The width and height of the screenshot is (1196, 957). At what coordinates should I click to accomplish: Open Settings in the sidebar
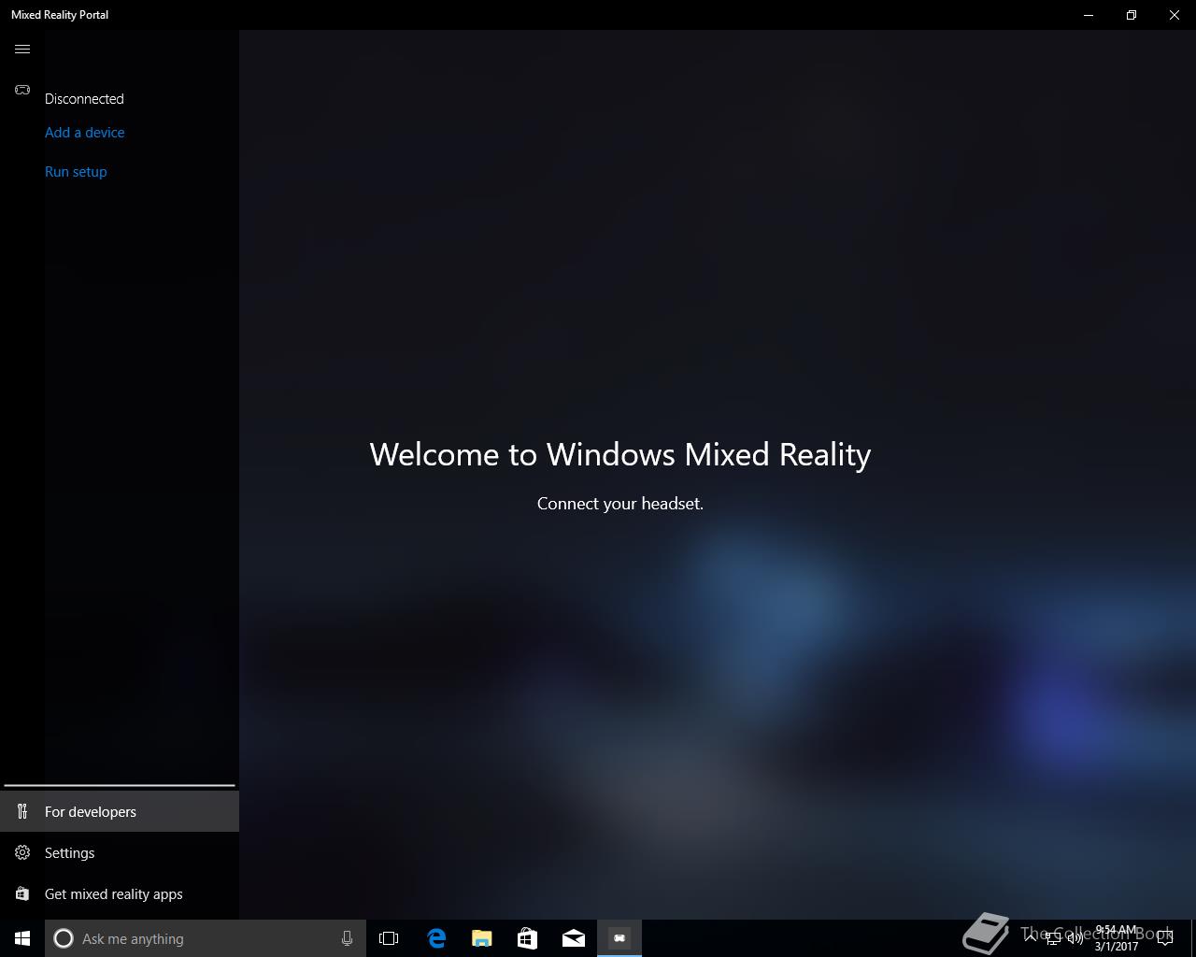(120, 852)
